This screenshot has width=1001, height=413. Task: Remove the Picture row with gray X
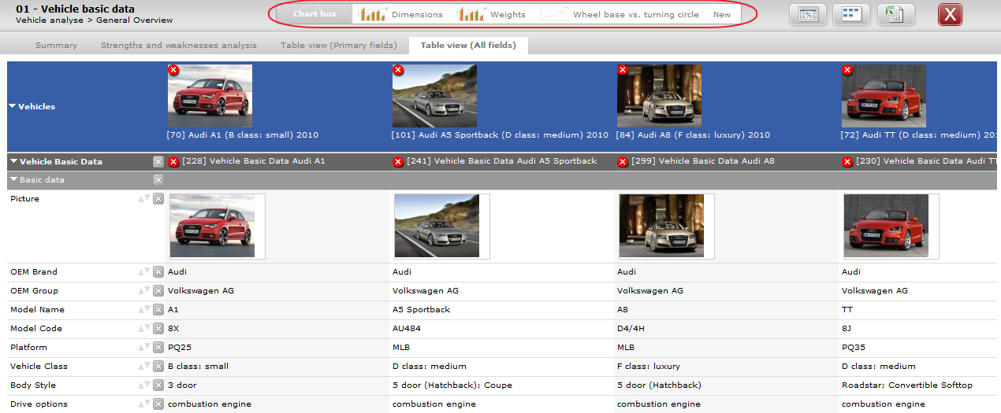pyautogui.click(x=158, y=199)
